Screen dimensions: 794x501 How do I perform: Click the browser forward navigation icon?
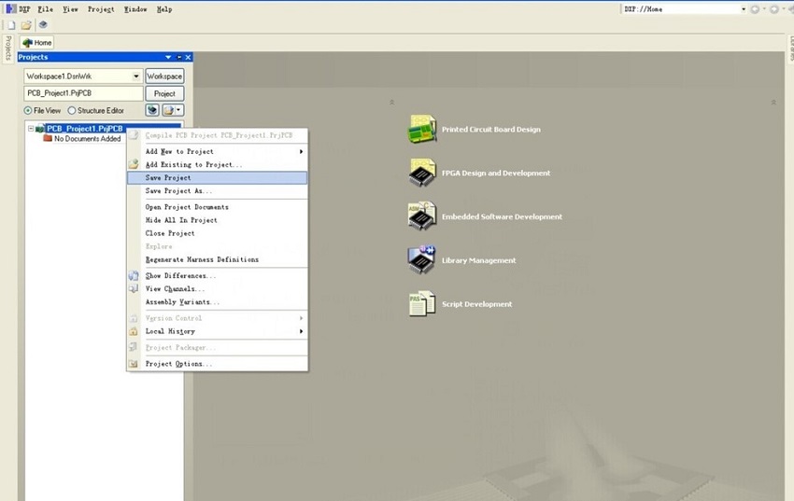click(774, 9)
